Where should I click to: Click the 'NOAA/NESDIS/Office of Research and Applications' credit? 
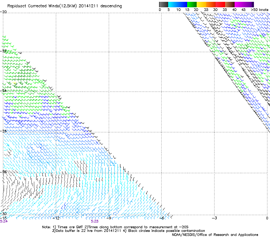[x=215, y=235]
